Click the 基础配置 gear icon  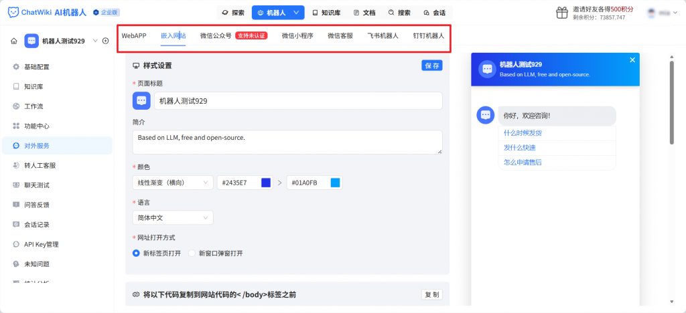pos(16,67)
